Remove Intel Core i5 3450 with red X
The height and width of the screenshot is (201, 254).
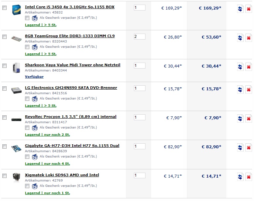coord(248,9)
